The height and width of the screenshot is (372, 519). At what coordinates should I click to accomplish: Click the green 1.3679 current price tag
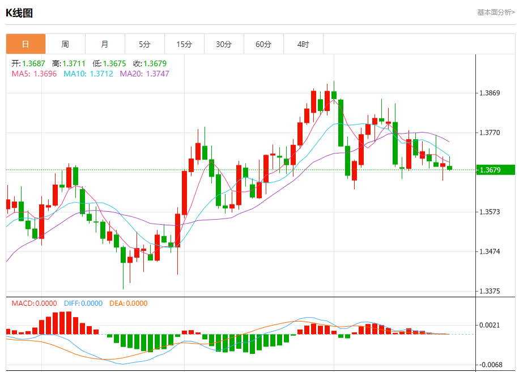pyautogui.click(x=495, y=170)
